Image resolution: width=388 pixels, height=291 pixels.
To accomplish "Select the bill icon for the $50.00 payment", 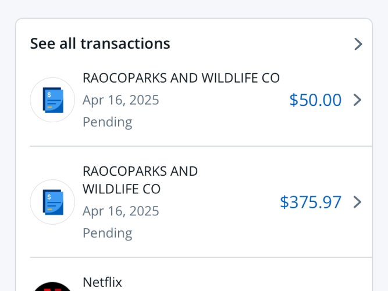I will coord(52,100).
